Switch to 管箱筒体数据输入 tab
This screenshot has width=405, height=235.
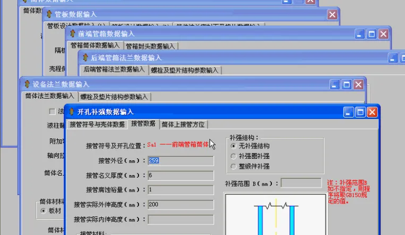click(x=95, y=45)
